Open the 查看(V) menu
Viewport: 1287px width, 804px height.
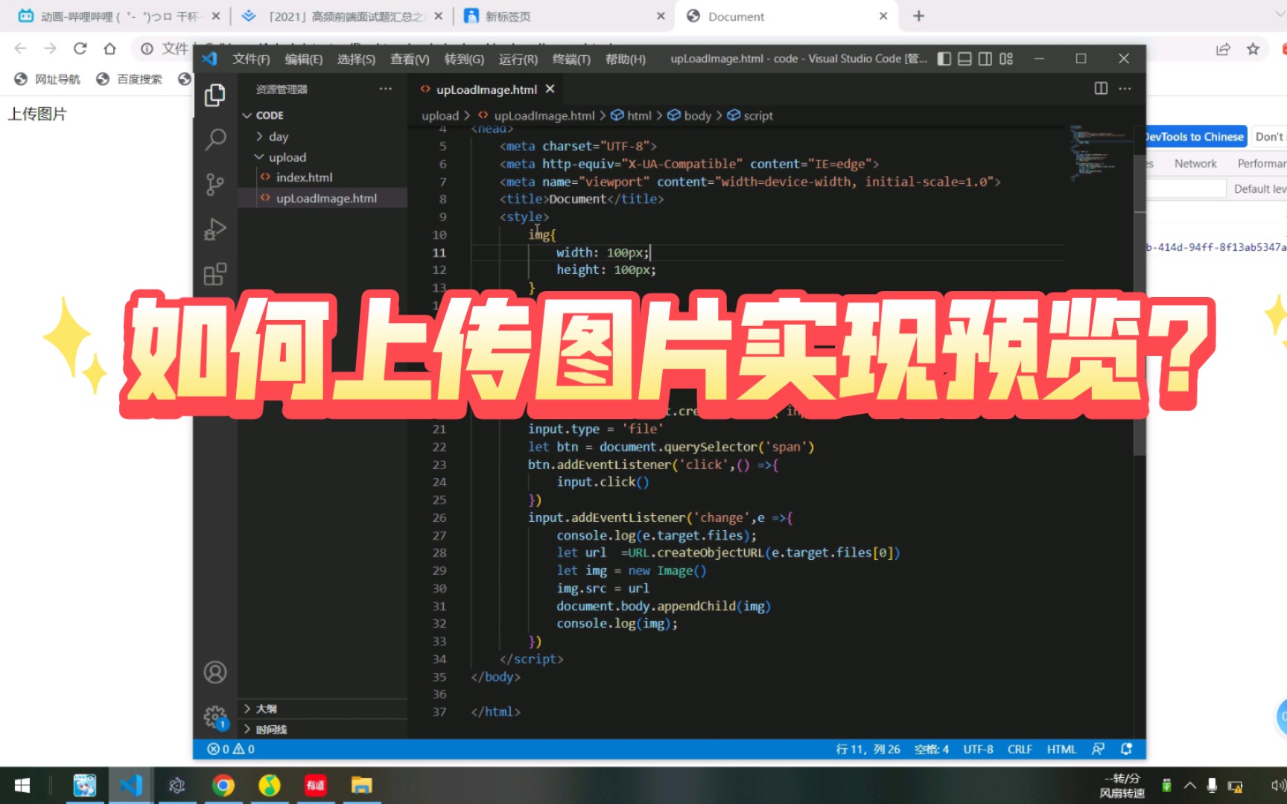(410, 59)
